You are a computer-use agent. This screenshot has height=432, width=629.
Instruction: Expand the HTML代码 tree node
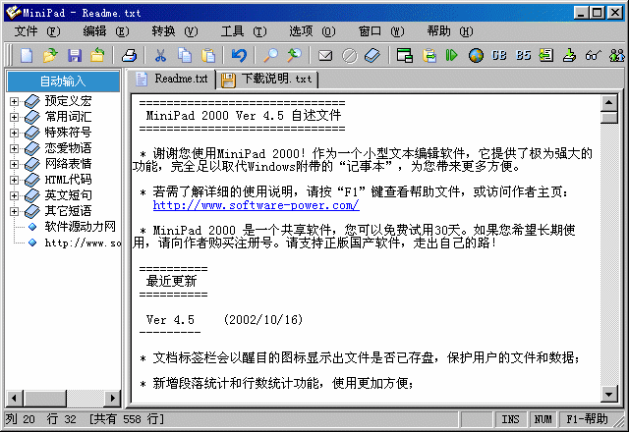click(x=14, y=180)
